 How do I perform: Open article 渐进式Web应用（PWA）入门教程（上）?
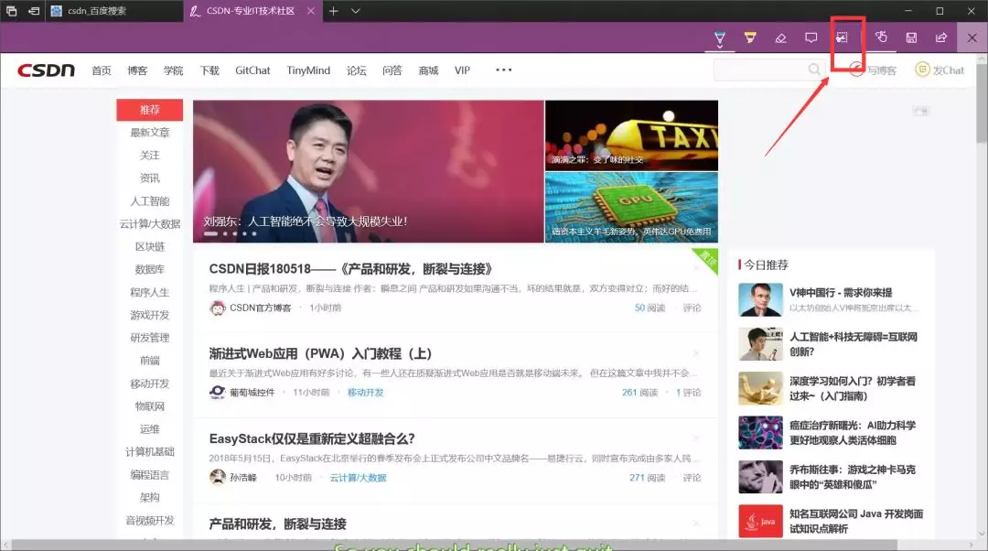point(320,353)
